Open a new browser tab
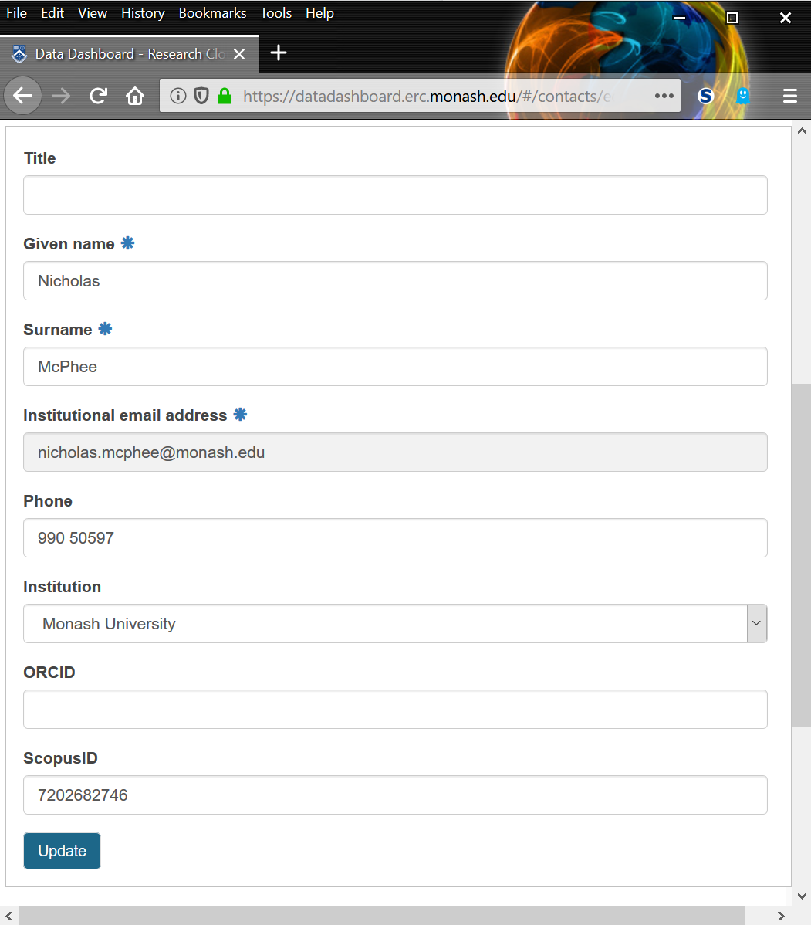This screenshot has height=925, width=811. point(279,53)
